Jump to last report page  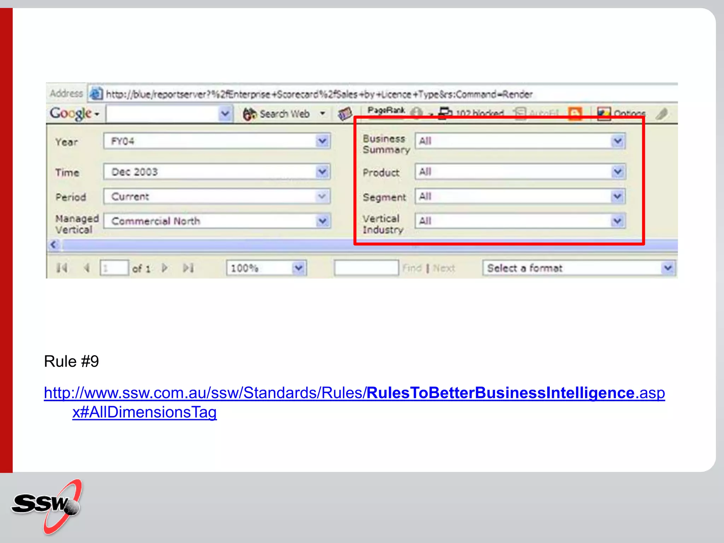(188, 268)
